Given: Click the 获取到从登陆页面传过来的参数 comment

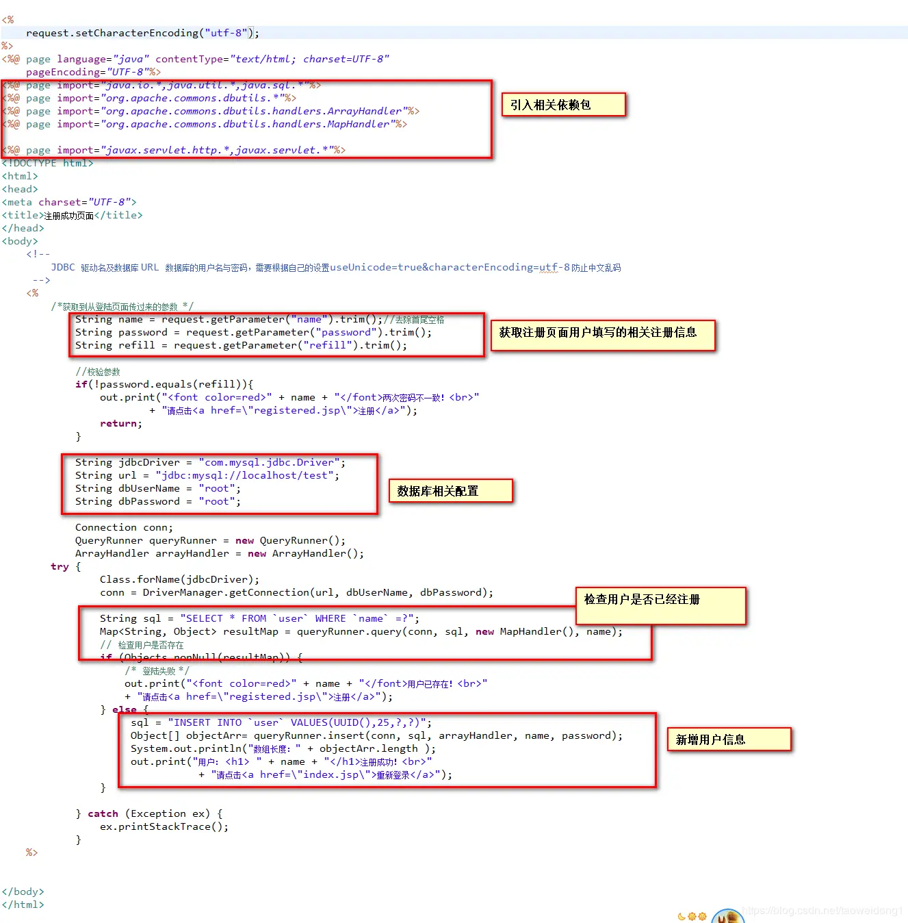Looking at the screenshot, I should pyautogui.click(x=122, y=306).
